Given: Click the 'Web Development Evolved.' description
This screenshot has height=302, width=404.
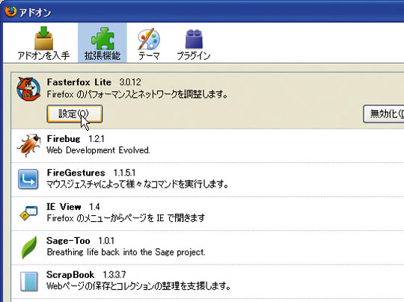Looking at the screenshot, I should coord(98,150).
